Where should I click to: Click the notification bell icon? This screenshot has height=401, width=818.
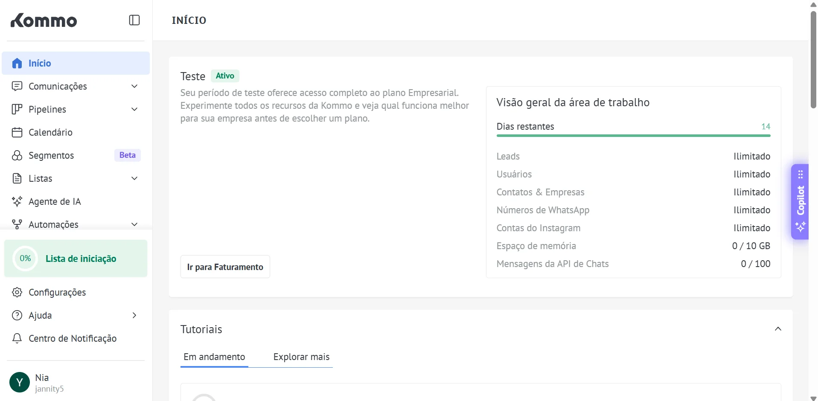click(x=17, y=338)
